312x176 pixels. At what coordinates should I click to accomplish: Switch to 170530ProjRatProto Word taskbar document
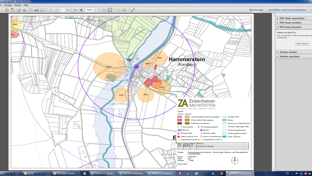pyautogui.click(x=132, y=174)
